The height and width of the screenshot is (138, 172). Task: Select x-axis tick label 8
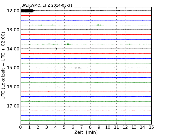point(90,127)
